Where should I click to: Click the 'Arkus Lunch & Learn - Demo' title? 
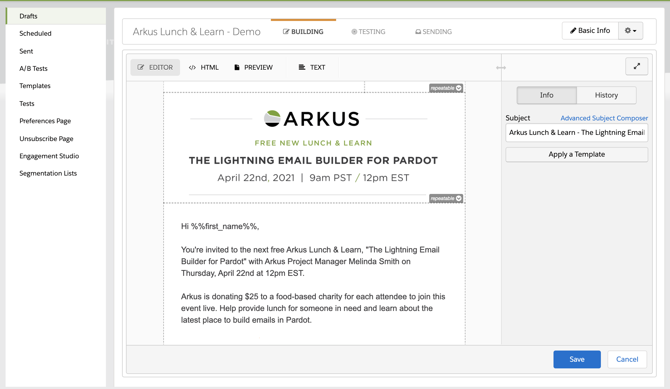click(196, 32)
